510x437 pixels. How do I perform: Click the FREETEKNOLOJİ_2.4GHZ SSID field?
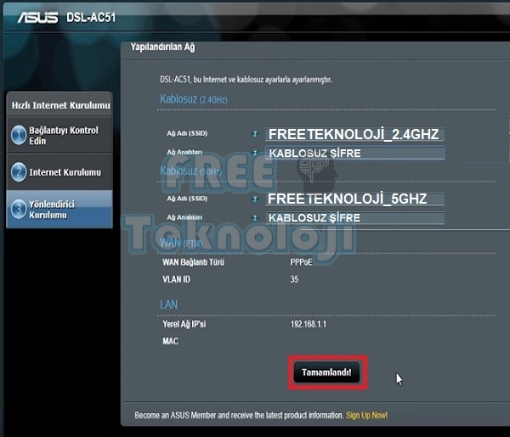point(355,134)
